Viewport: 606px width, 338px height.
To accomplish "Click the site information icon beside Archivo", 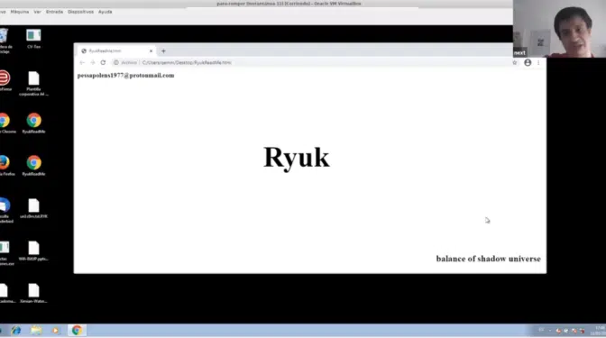I will click(x=116, y=62).
